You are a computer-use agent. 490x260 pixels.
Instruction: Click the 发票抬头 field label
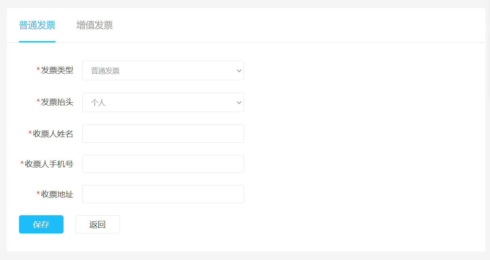57,102
